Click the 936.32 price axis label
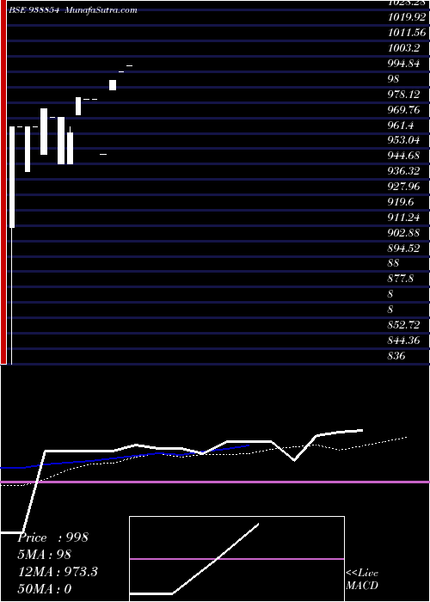 click(x=404, y=171)
